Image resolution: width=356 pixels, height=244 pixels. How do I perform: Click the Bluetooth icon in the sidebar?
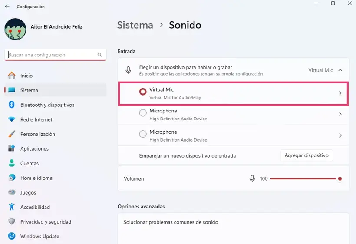(12, 105)
